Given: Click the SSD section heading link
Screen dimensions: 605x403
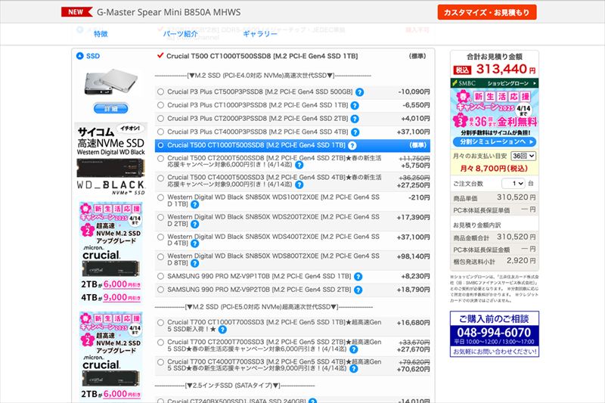Looking at the screenshot, I should pos(93,56).
